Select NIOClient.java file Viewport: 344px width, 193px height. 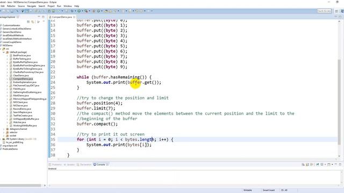pos(20,102)
